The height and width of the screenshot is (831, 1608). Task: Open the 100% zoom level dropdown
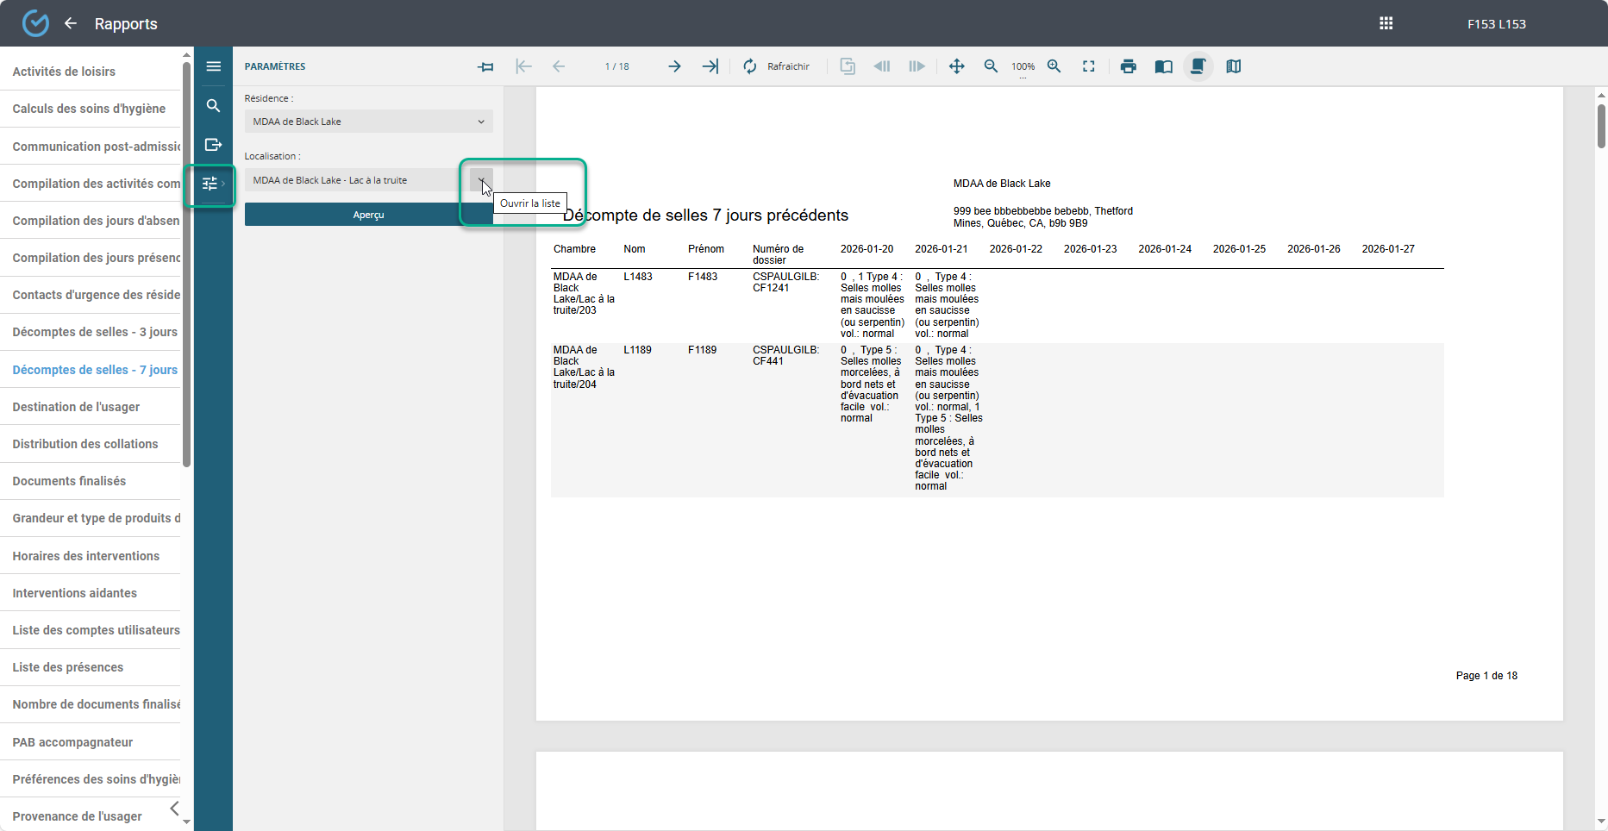tap(1023, 67)
